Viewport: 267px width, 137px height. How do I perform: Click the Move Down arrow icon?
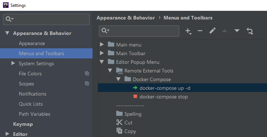tap(237, 31)
